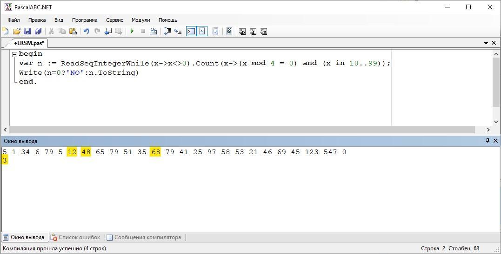Click the format code icon
Screen dimensions: 501x254
(215, 31)
